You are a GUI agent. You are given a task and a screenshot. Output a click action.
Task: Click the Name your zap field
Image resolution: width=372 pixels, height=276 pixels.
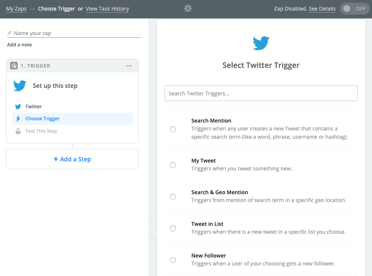tap(74, 33)
